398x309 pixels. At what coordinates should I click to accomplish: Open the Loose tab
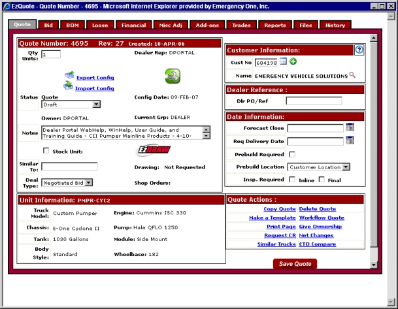point(100,25)
